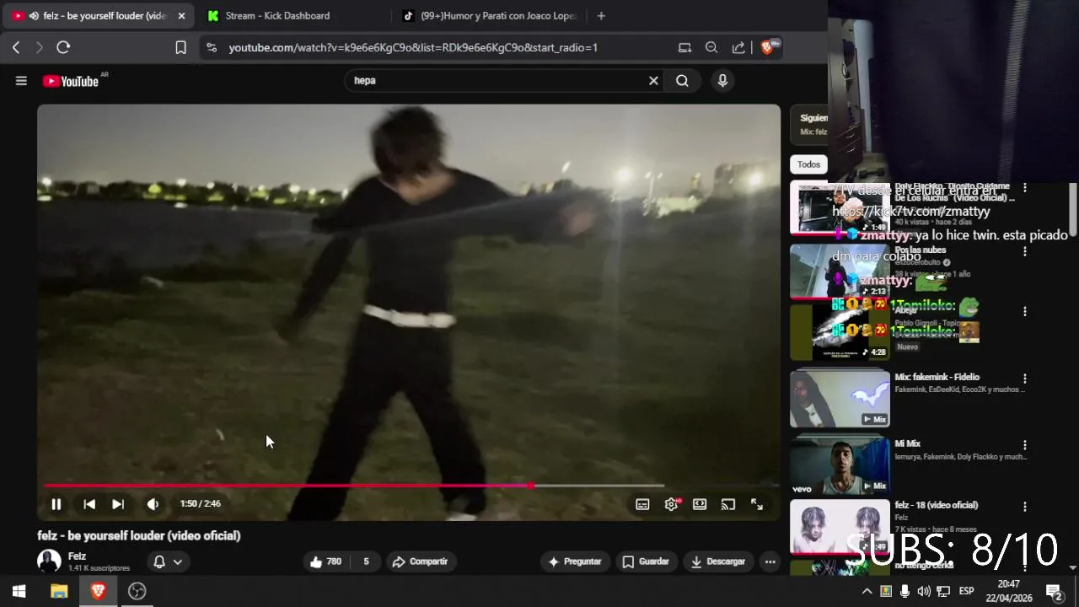Switch to theater mode view
1079x607 pixels.
[x=700, y=504]
